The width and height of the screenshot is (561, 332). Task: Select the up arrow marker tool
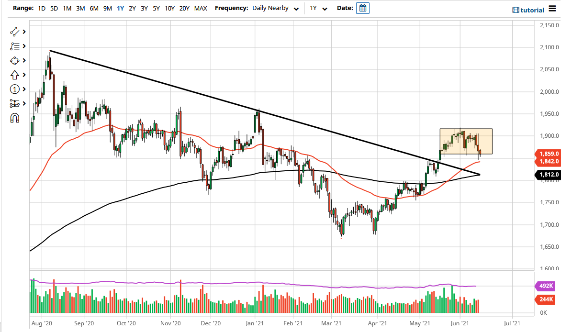tap(14, 75)
